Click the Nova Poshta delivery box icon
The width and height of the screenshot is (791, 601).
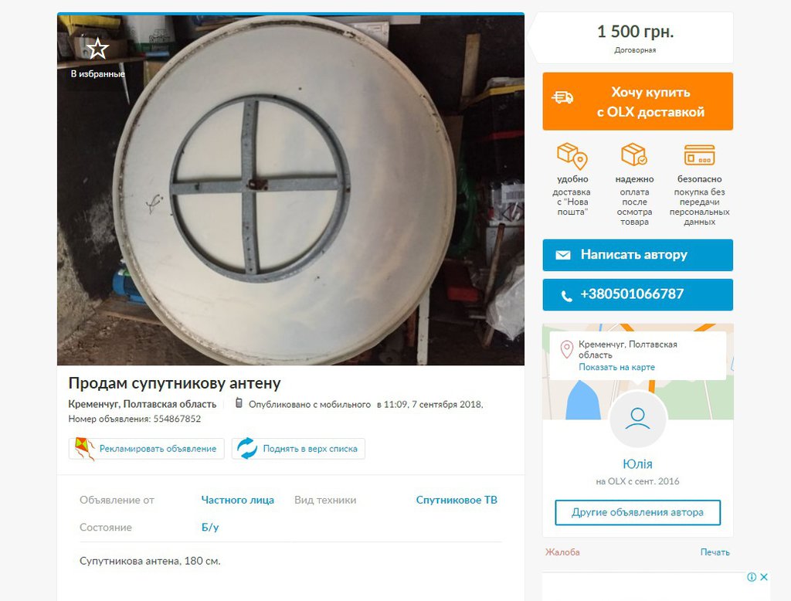(572, 156)
